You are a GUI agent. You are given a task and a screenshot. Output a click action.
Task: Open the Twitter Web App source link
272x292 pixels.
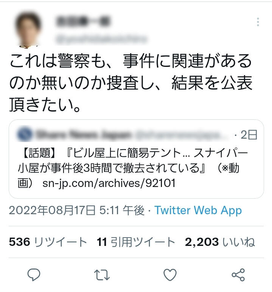pyautogui.click(x=198, y=210)
